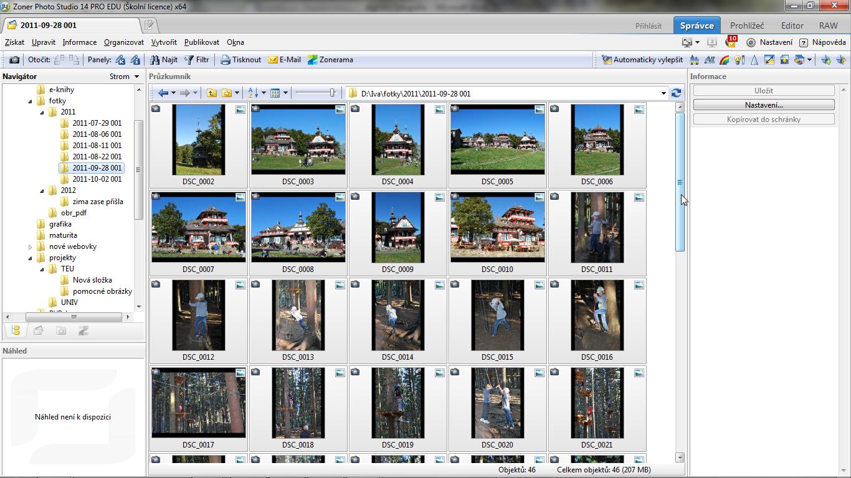Expand the nové webovky folder
The image size is (851, 478).
(x=30, y=246)
